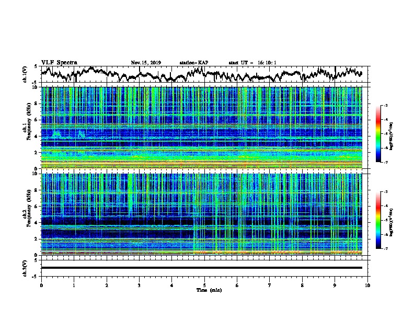Image resolution: width=414 pixels, height=320 pixels.
Task: Click the time axis tick label "7"
Action: click(270, 285)
